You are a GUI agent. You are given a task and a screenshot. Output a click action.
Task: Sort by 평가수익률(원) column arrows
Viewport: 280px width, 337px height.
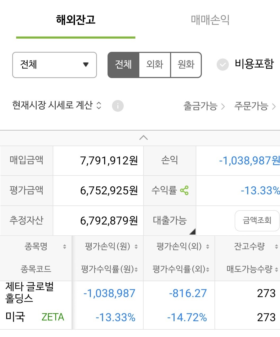click(x=136, y=269)
